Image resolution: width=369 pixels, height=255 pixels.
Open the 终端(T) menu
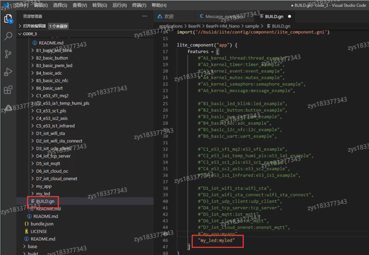139,5
